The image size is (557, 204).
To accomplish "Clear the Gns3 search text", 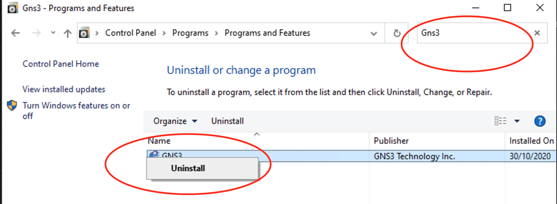I will point(537,33).
